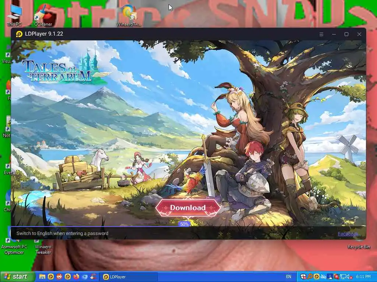Image resolution: width=377 pixels, height=282 pixels.
Task: Click the 50% loading progress indicator
Action: [184, 224]
